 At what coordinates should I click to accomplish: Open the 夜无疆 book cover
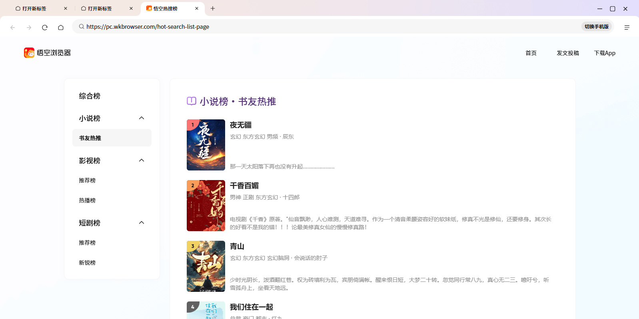[206, 145]
